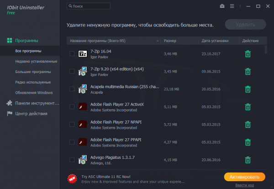Click the 23.10.2017 install date
Screen dimensions: 274x189
click(211, 54)
